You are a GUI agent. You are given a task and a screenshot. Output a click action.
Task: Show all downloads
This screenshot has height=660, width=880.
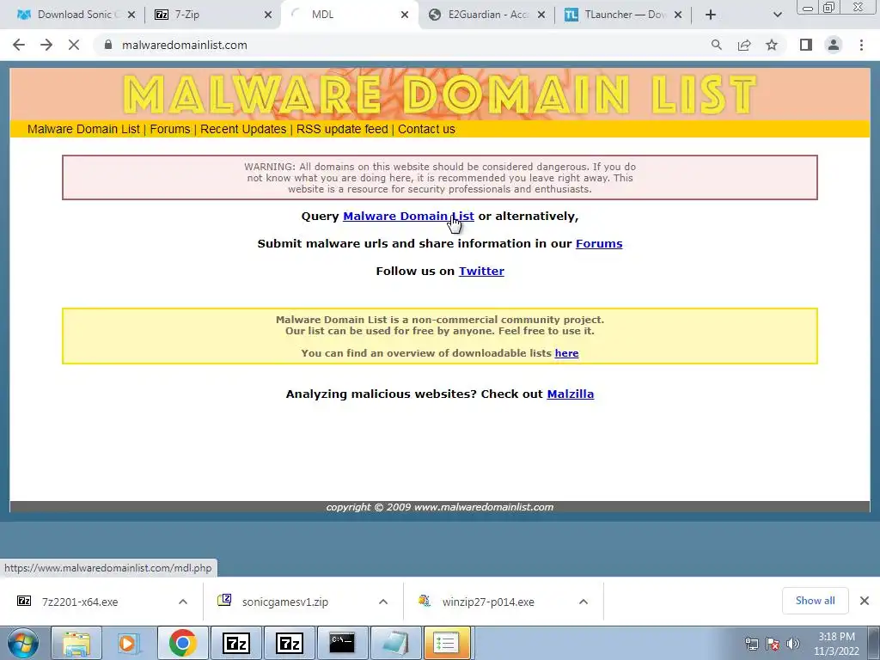815,601
